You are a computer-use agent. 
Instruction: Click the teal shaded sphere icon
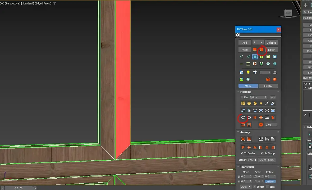(275, 64)
